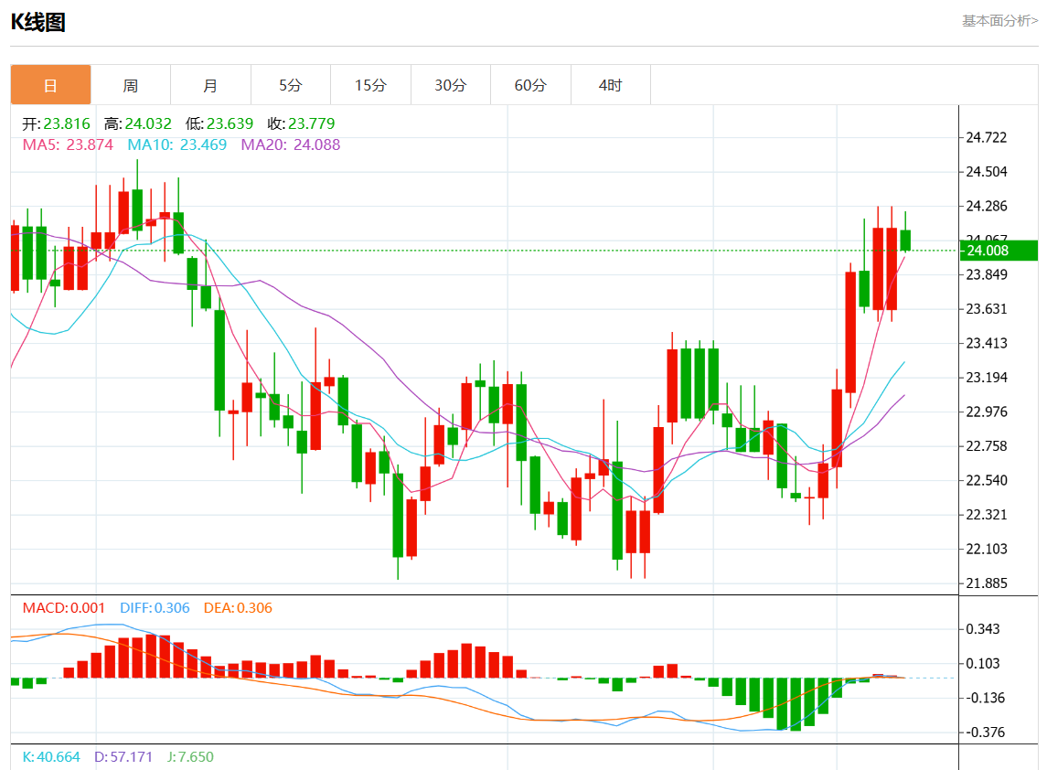Open the 15分 interval tab
1047x770 pixels.
click(x=370, y=85)
